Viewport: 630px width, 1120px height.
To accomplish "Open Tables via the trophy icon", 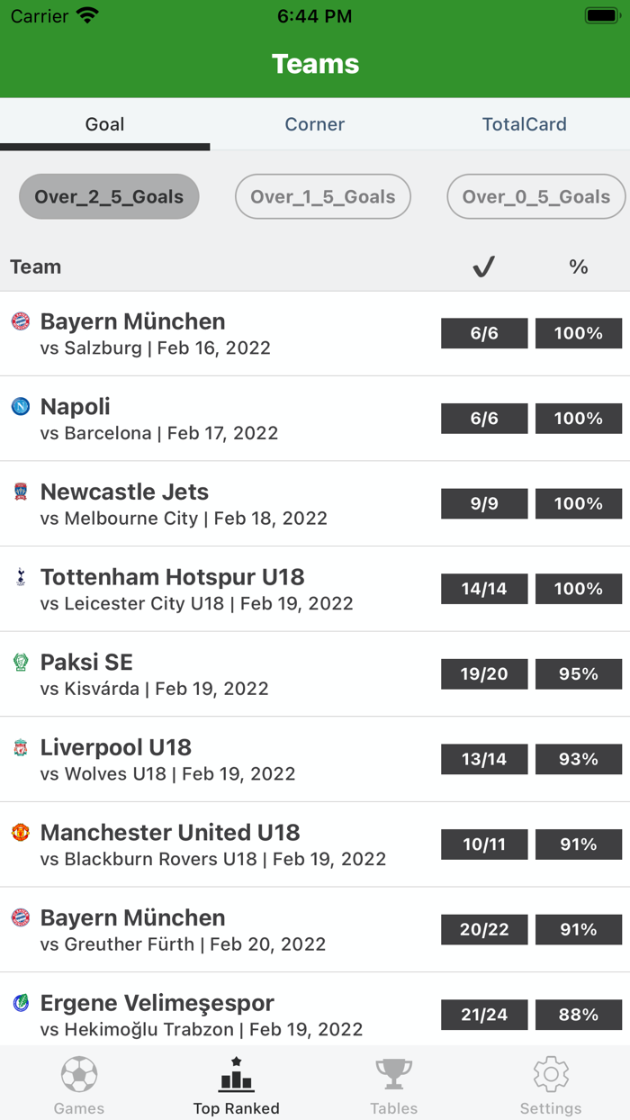I will tap(393, 1074).
